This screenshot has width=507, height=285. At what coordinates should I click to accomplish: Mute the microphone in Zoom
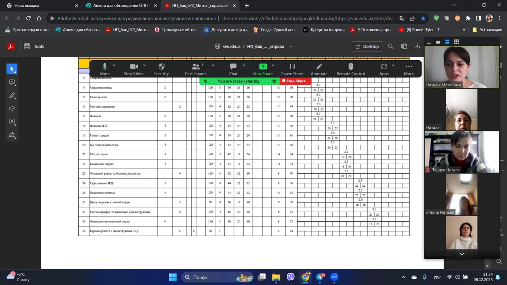tap(105, 68)
